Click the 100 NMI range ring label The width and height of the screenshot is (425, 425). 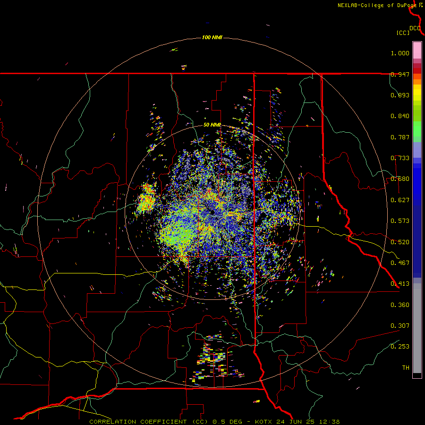pyautogui.click(x=212, y=37)
